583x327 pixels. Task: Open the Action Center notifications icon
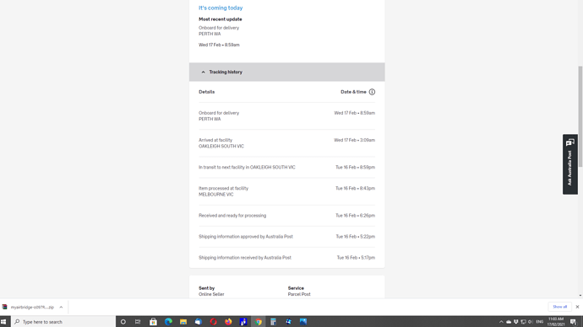point(574,322)
